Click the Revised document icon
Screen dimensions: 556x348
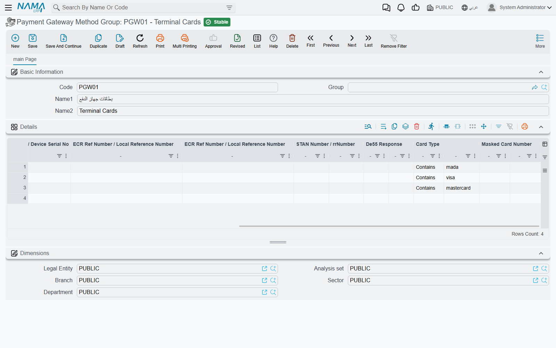[237, 38]
